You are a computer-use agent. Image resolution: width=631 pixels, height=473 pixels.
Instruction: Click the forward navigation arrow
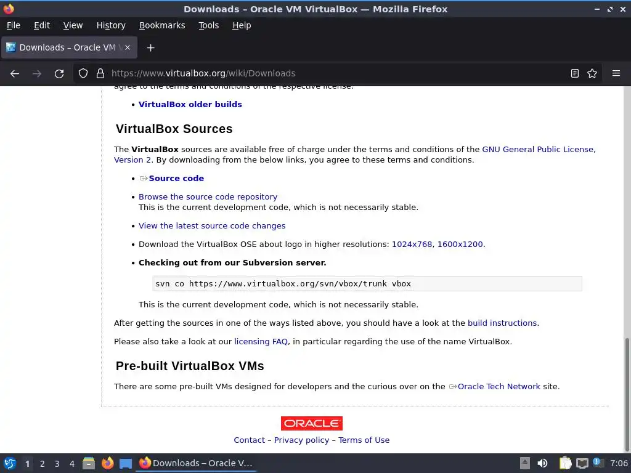pos(37,74)
